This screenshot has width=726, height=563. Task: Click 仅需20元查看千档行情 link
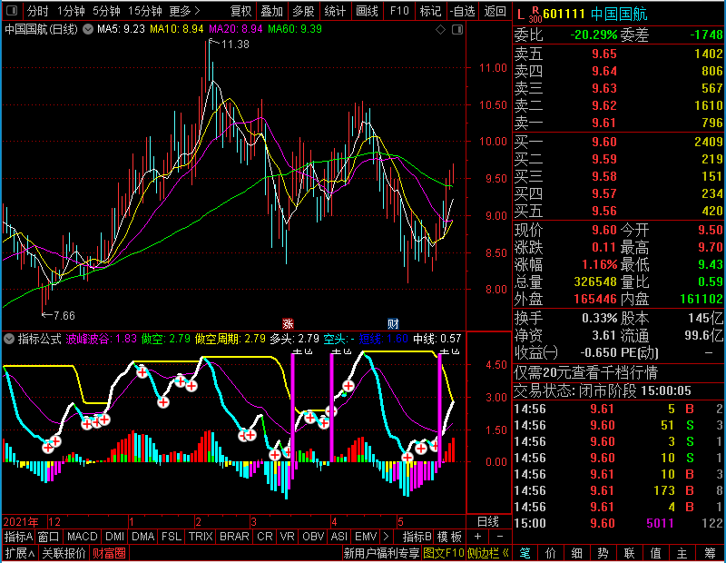click(586, 372)
